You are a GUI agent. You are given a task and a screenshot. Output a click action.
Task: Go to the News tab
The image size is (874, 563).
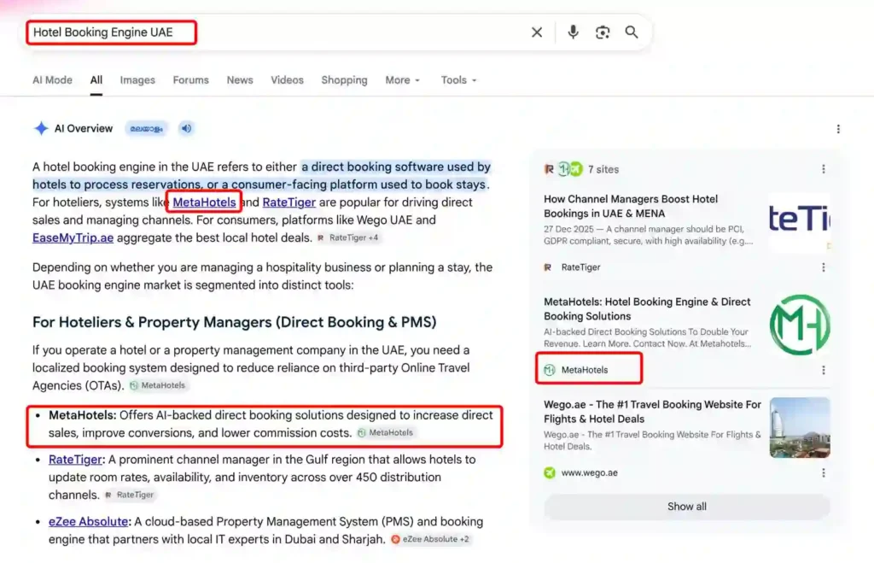[x=240, y=79]
